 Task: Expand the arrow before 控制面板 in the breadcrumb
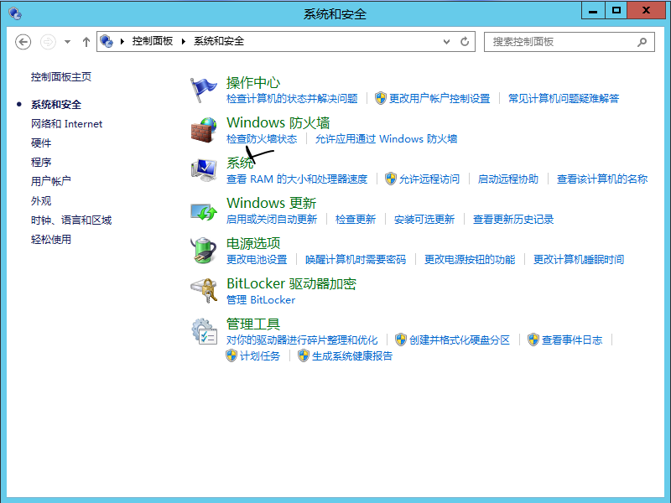(x=122, y=41)
